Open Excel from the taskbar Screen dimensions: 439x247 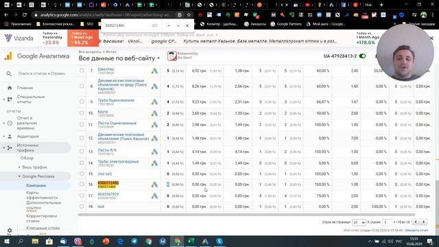click(x=191, y=241)
